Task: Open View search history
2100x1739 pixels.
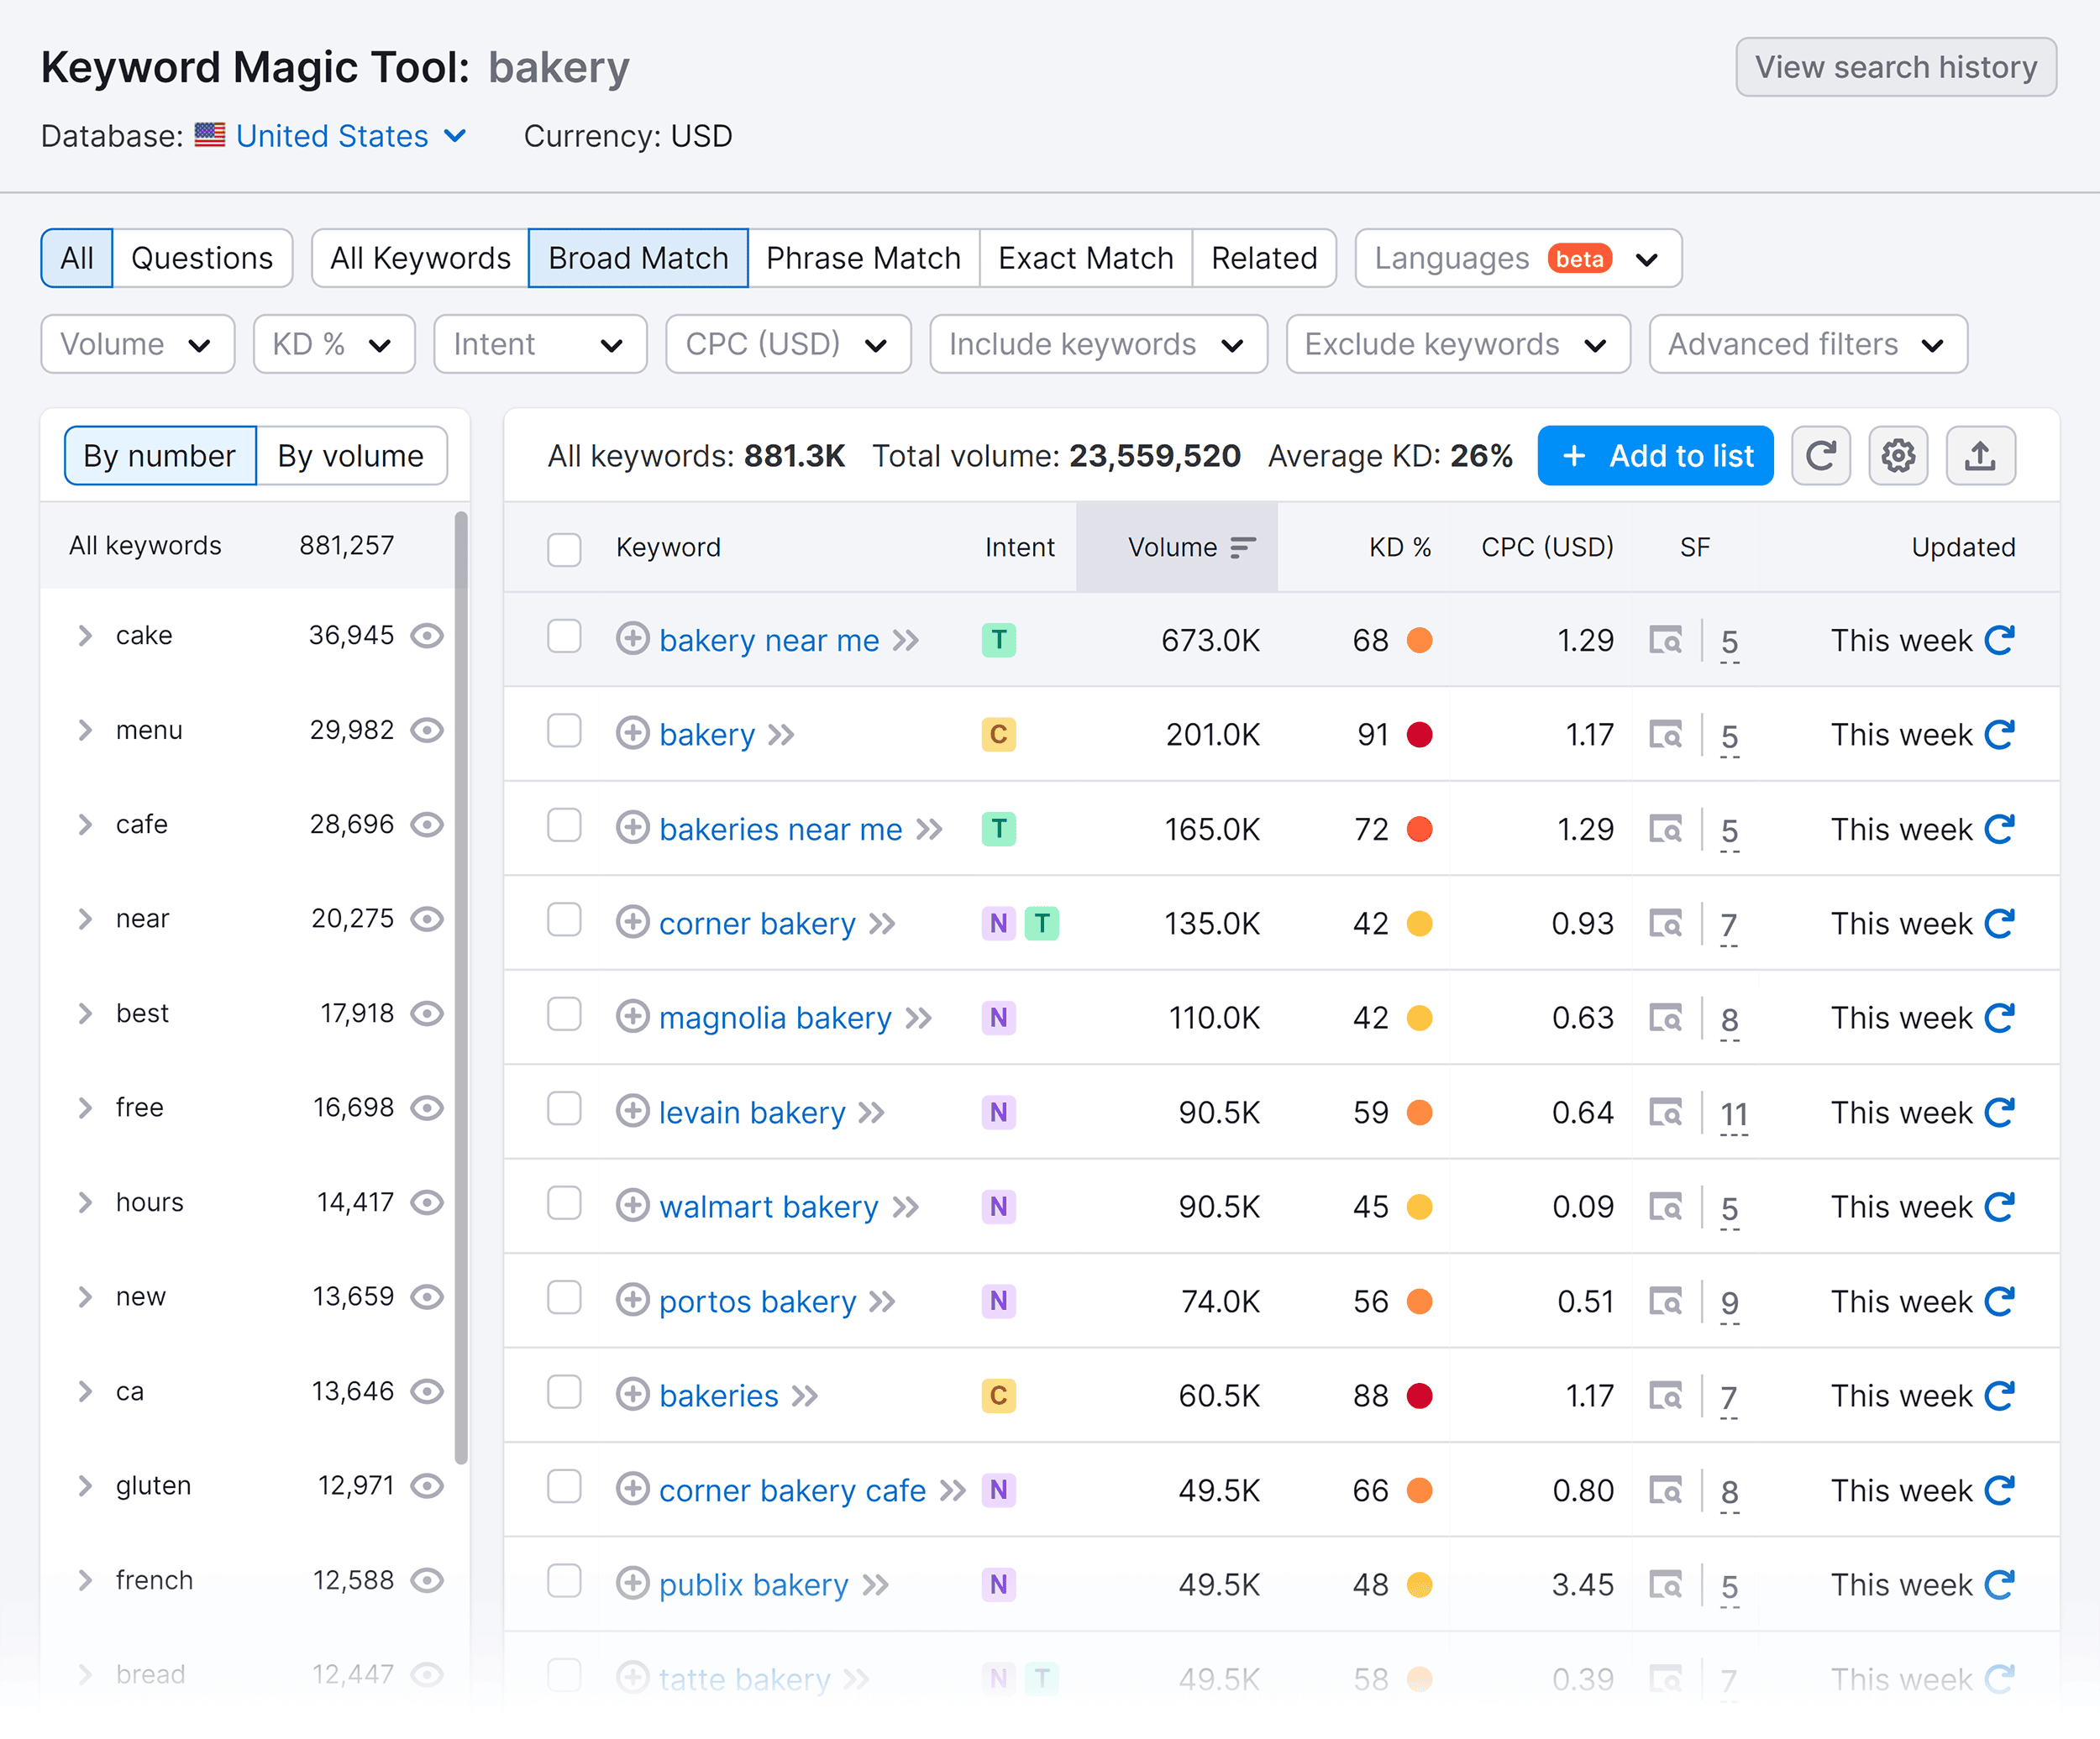Action: [1895, 67]
